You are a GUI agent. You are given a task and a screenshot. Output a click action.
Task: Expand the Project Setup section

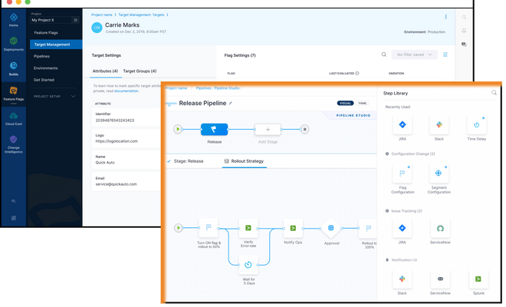pos(72,97)
